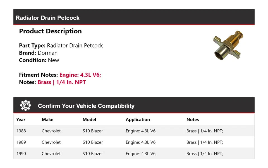Click the Make column header
The width and height of the screenshot is (268, 168).
(47, 120)
